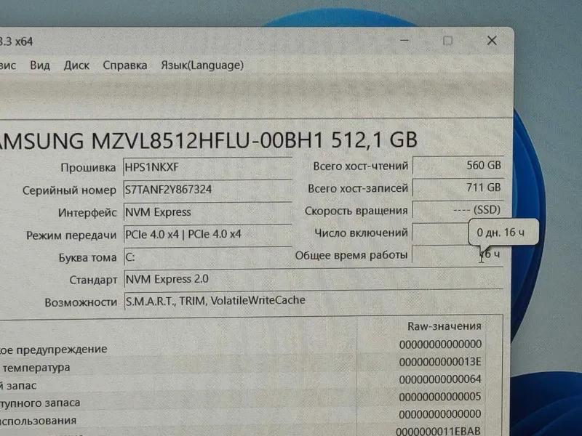Click the Всего хост-чтений label
The image size is (582, 436).
(x=360, y=166)
